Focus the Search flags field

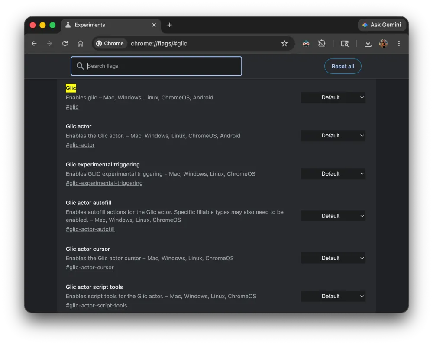coord(156,66)
